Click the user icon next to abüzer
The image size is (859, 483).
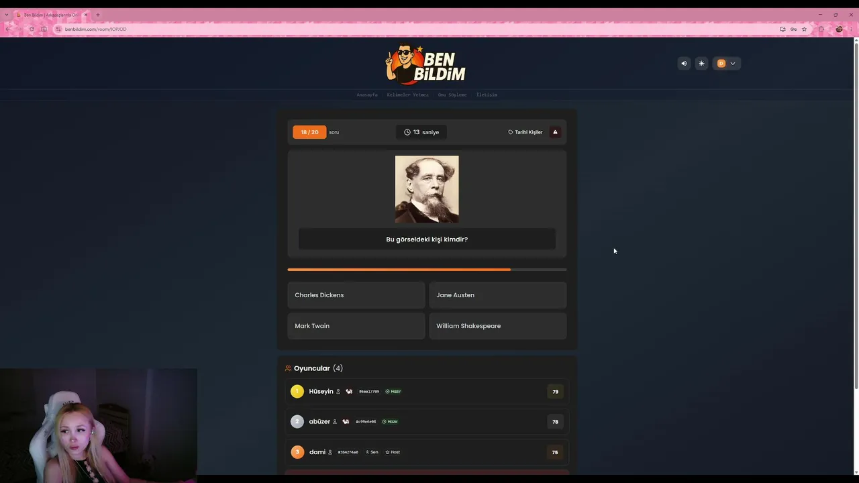click(335, 422)
